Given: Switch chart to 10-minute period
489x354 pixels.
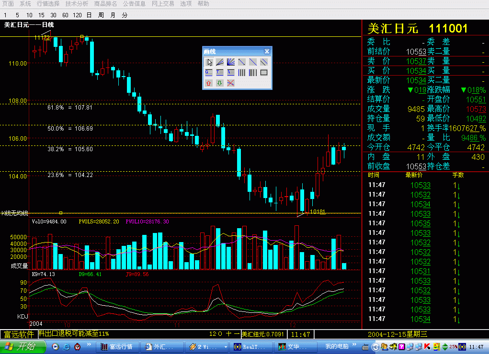Looking at the screenshot, I should (x=29, y=15).
